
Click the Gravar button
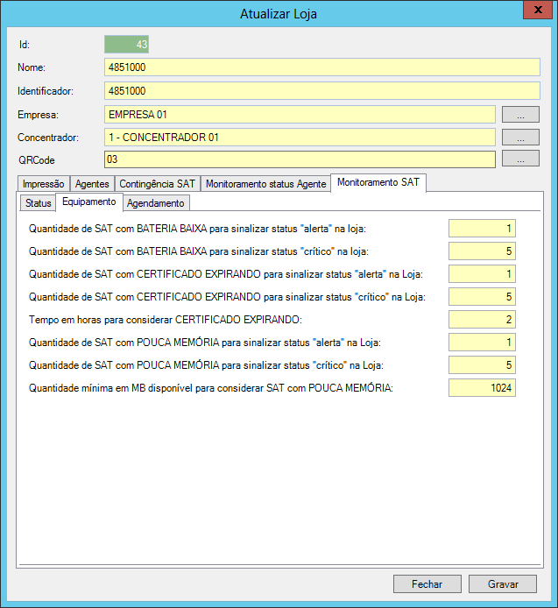click(x=502, y=584)
